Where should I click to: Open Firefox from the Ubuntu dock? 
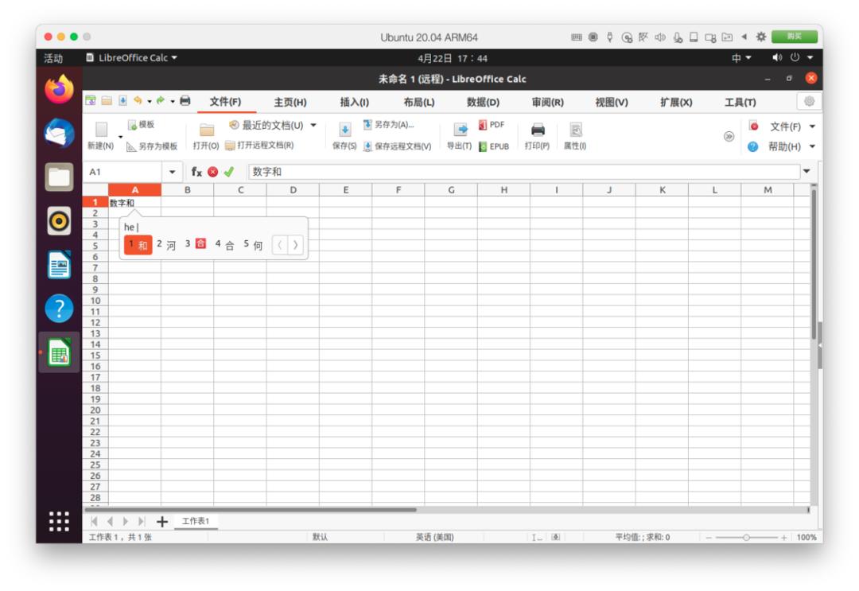59,89
